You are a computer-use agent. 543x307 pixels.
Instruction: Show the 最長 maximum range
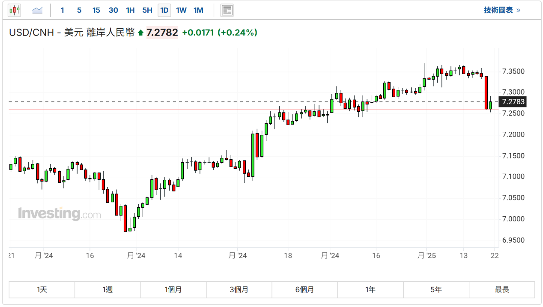pos(502,290)
